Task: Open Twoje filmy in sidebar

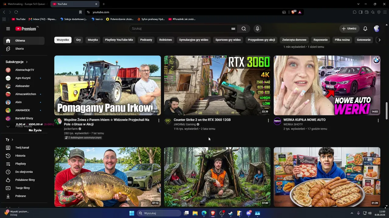Action: click(24, 188)
